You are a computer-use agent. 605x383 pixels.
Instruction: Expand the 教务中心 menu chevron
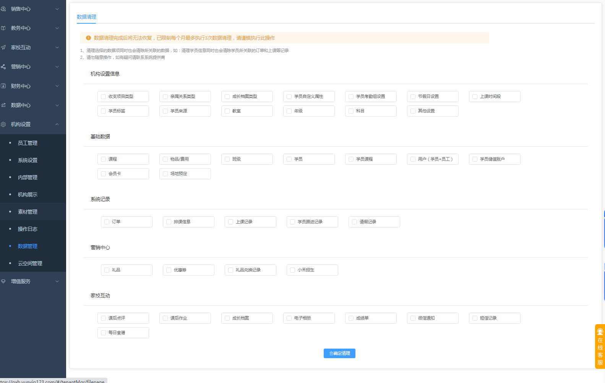57,28
